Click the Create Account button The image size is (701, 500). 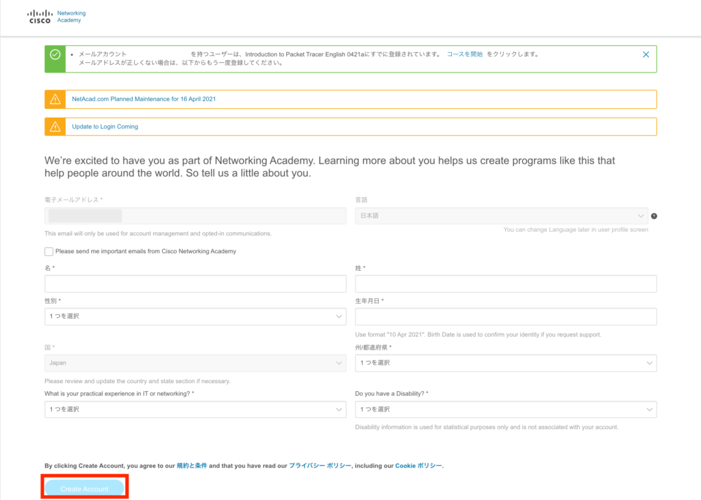click(84, 489)
